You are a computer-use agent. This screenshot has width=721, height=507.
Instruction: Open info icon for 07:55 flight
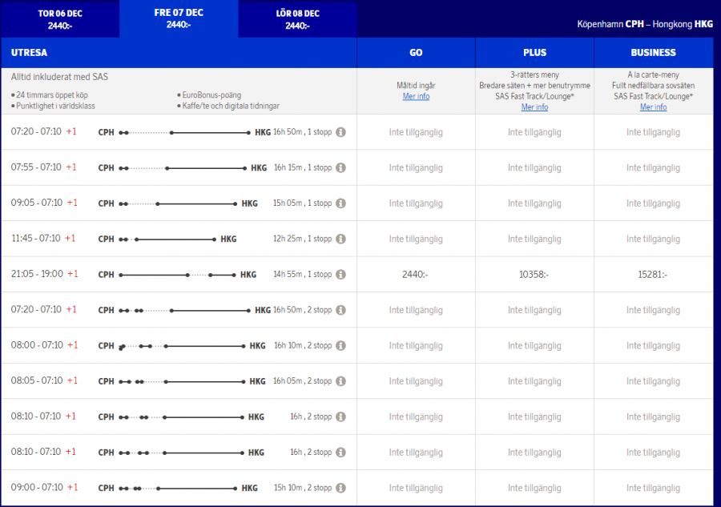(340, 168)
